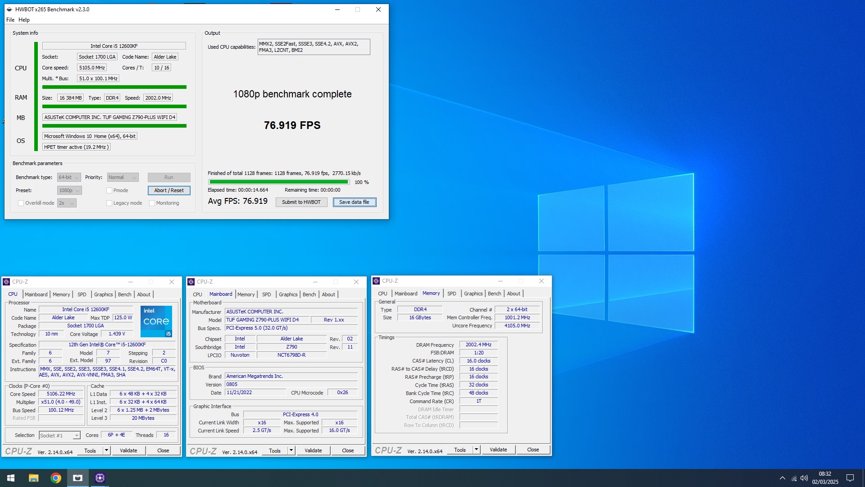Click Tools button in Memory CPU-Z window

coord(460,450)
